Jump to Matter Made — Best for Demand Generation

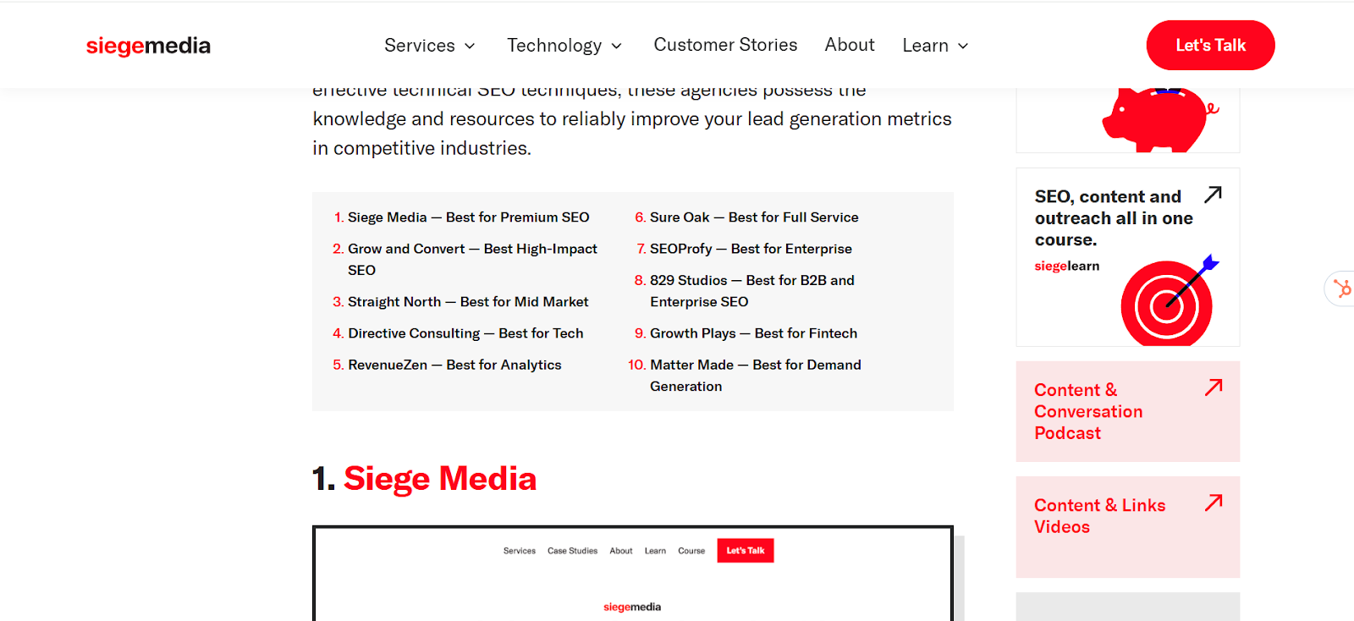click(756, 376)
